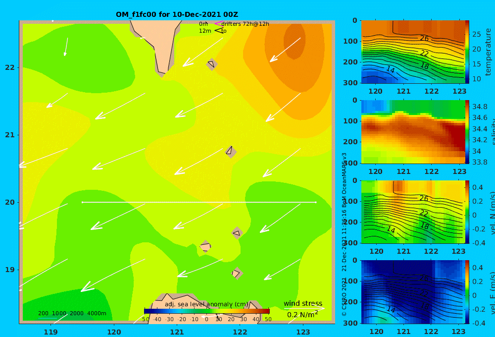495x337 pixels.
Task: Click the 50 label at colorbar's right end
Action: 268,319
